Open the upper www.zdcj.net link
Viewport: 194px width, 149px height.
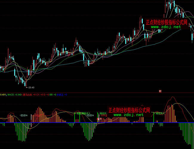click(166, 27)
